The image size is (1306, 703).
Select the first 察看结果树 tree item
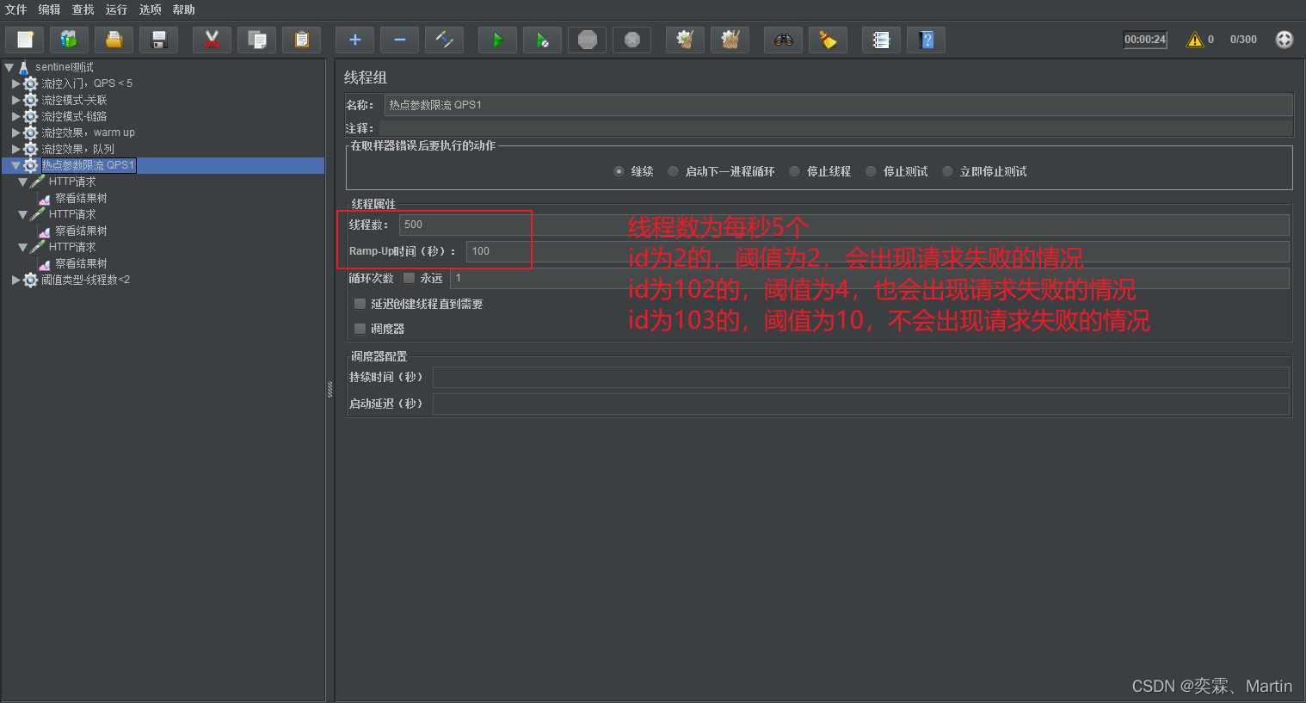pyautogui.click(x=81, y=198)
